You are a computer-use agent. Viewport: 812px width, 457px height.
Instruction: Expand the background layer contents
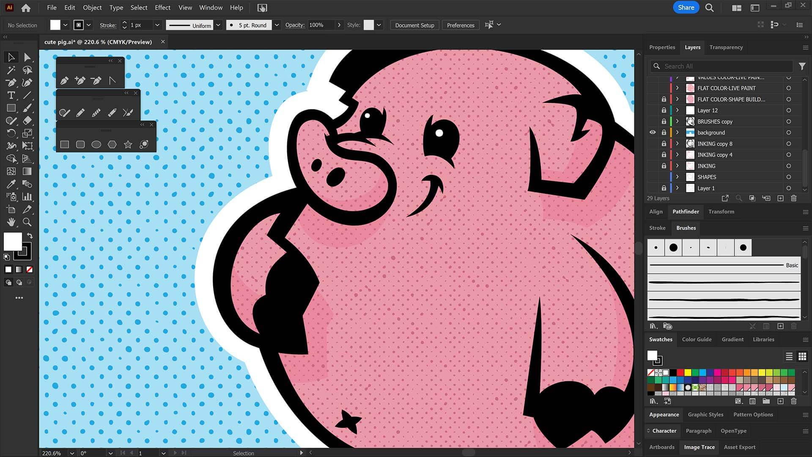point(678,132)
